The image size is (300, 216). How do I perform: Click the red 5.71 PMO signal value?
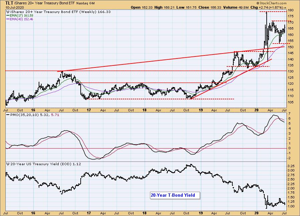coord(55,115)
